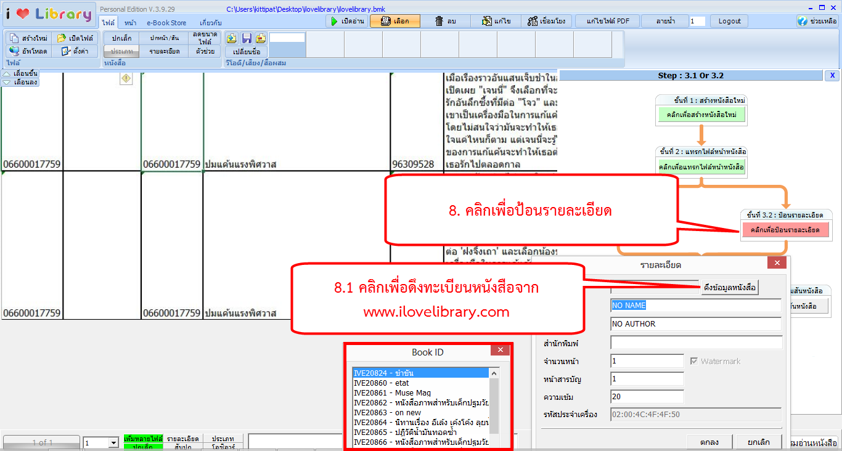Click ยกเลิก (Cancel) in the details dialog
The height and width of the screenshot is (451, 842).
click(758, 442)
